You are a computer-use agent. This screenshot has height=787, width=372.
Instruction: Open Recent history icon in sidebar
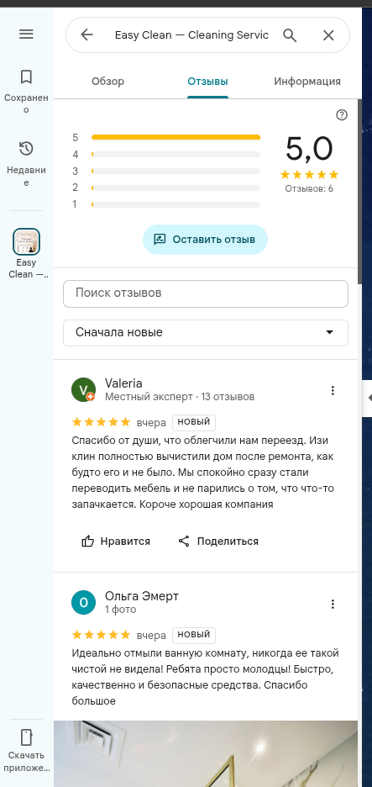pos(26,149)
